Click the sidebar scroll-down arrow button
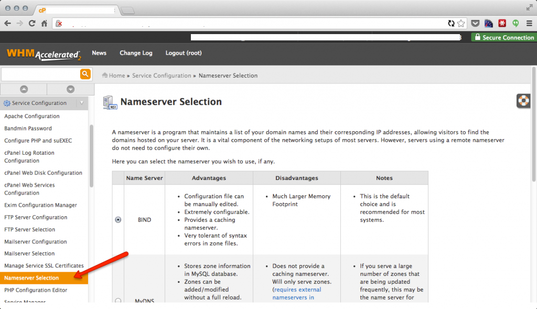Screen dimensions: 537x309 [71, 89]
